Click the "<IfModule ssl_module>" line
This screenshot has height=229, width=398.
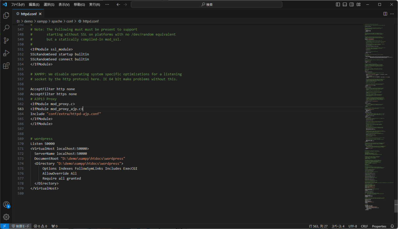pos(51,49)
